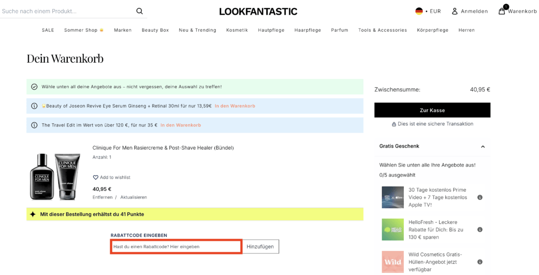Click the Aktualisieren link
The image size is (539, 275).
133,198
